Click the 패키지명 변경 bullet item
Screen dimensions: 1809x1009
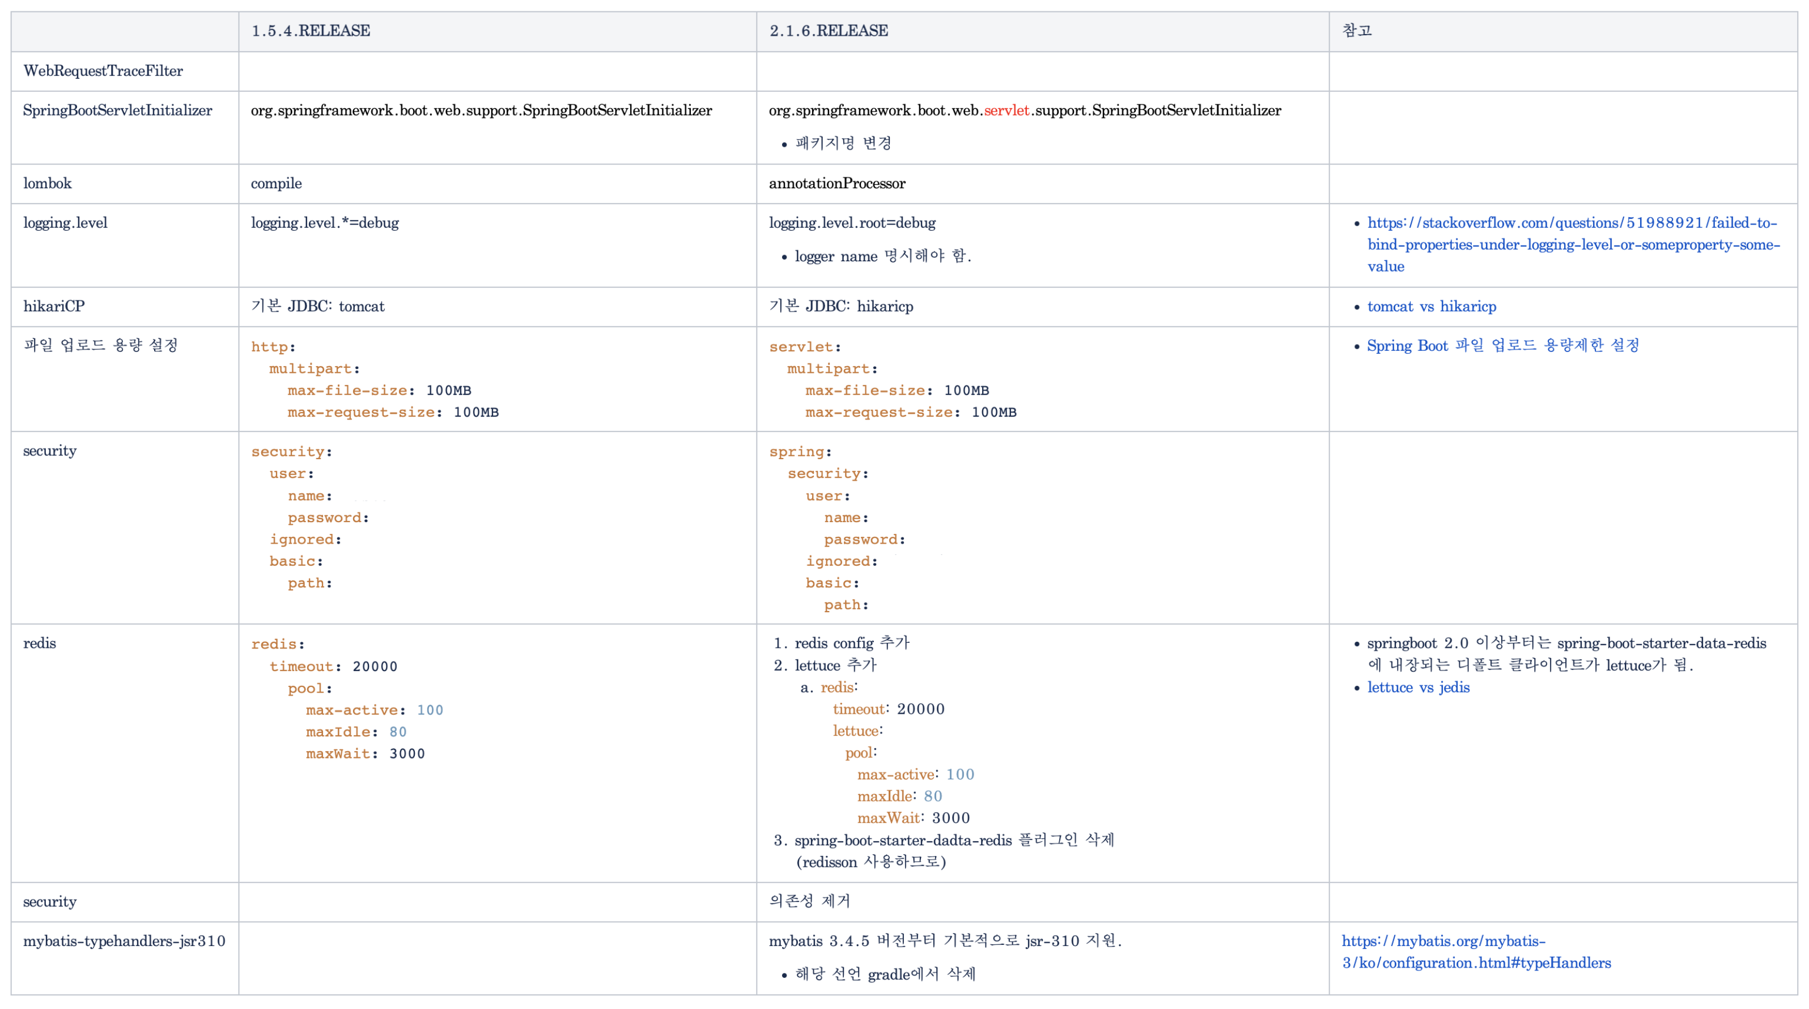(x=843, y=143)
